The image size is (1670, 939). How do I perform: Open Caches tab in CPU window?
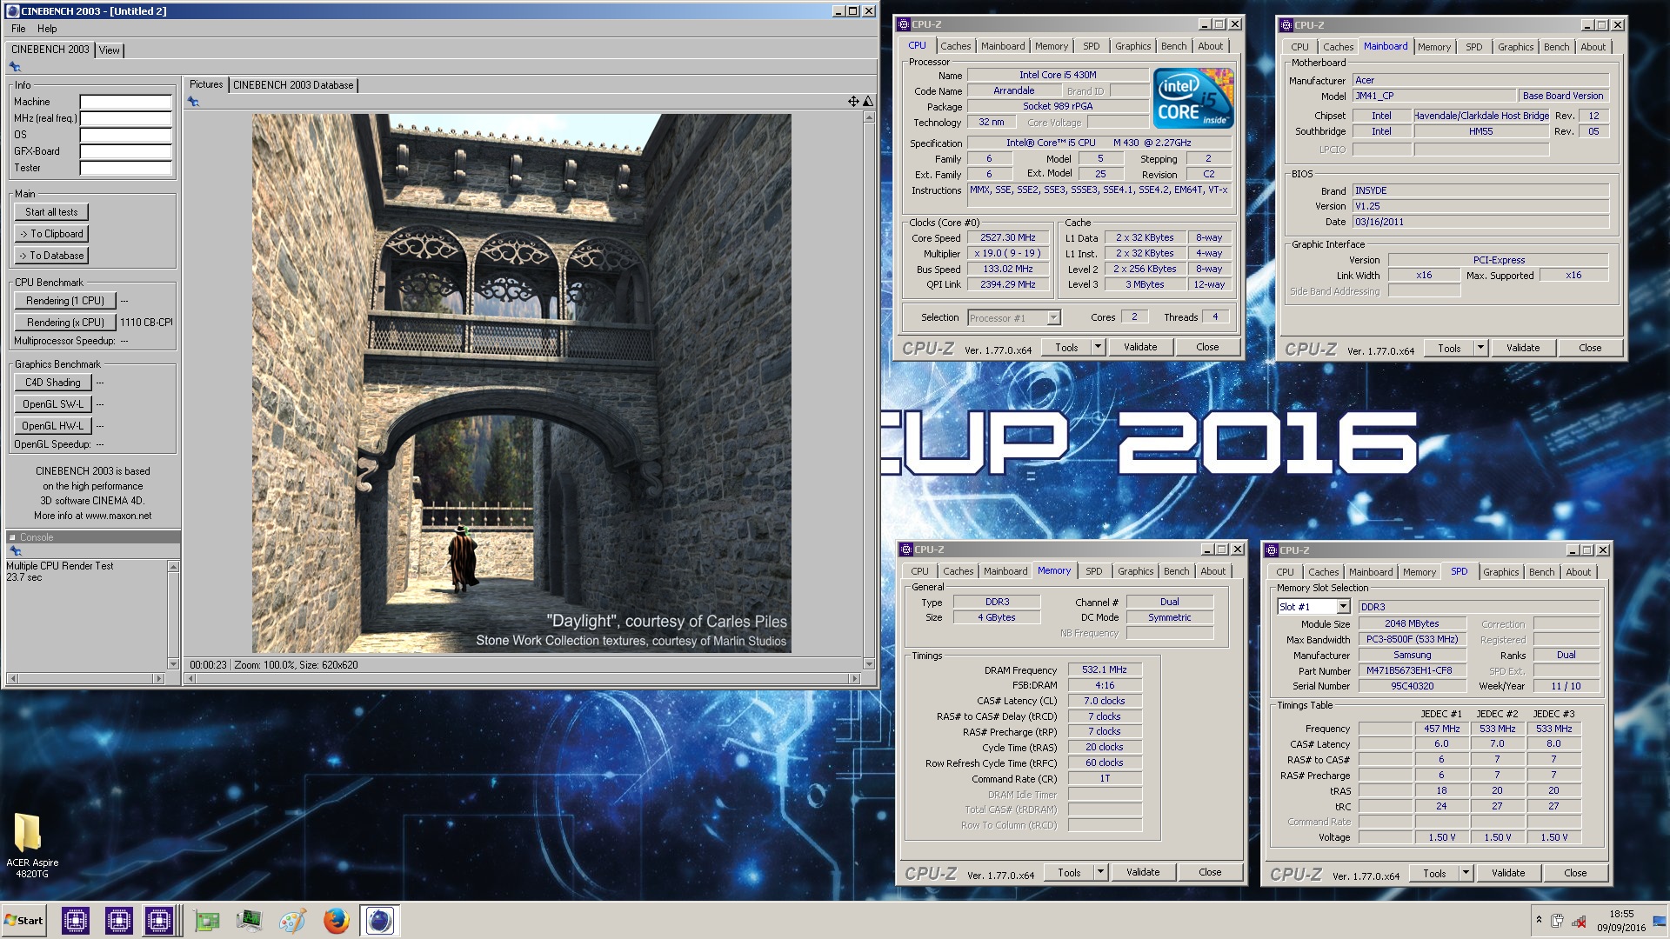[x=955, y=46]
